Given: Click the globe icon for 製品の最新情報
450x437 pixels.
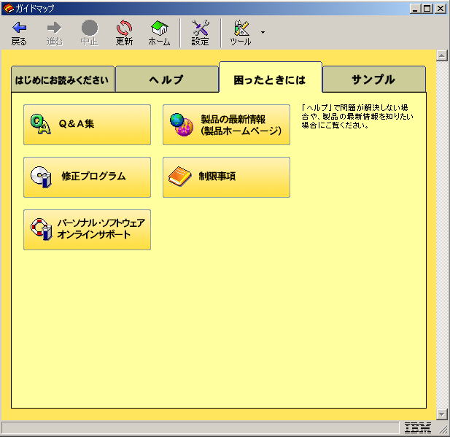Looking at the screenshot, I should [180, 125].
